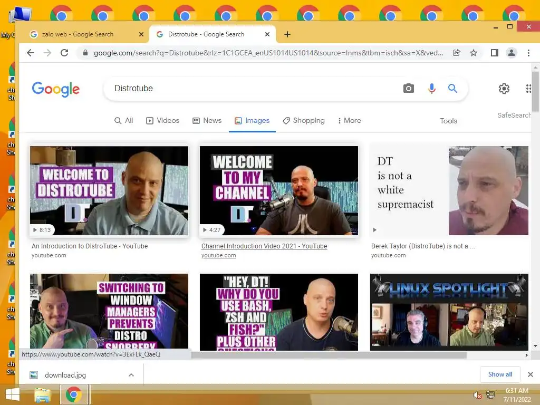Select the Distrotube Google Search tab
540x405 pixels.
[212, 34]
